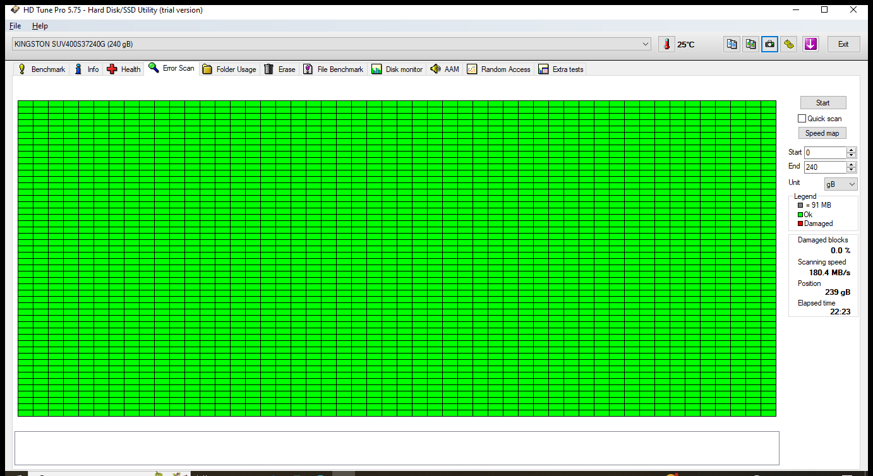873x476 pixels.
Task: Maximize the HD Tune Pro window
Action: click(824, 9)
